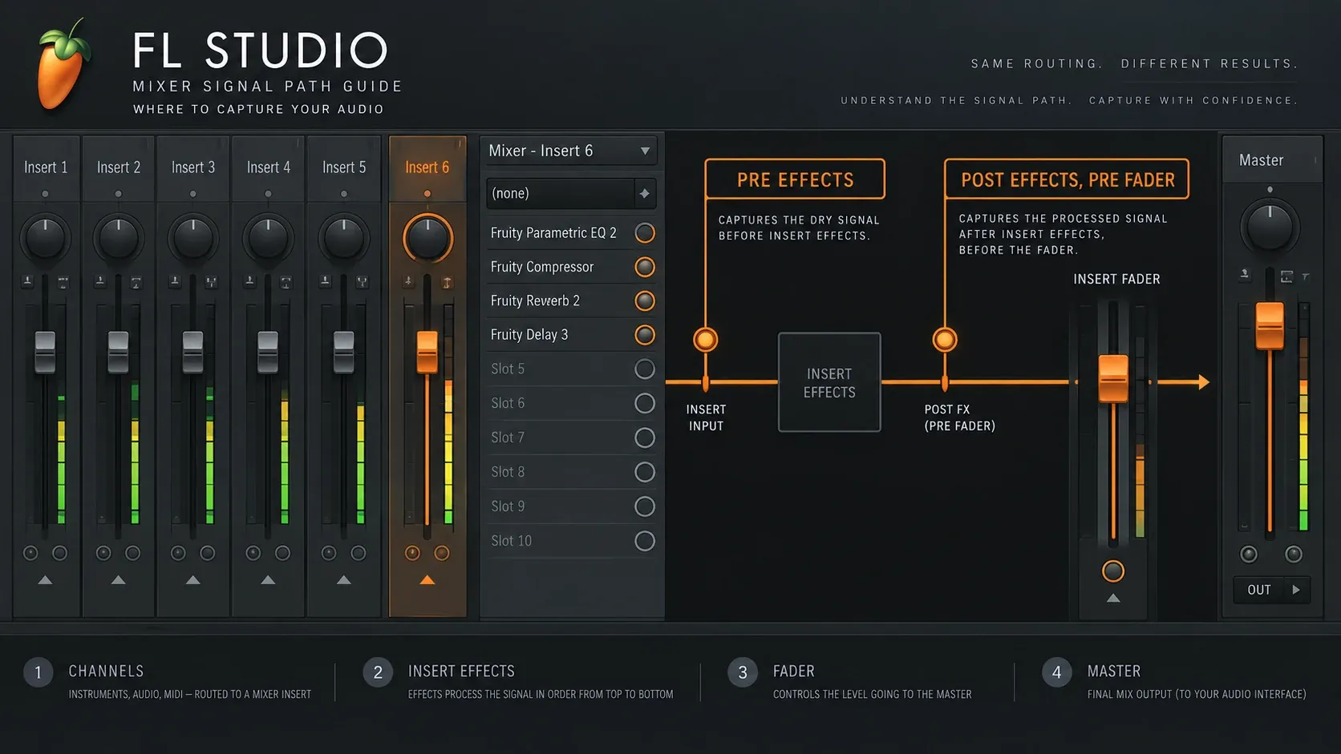Open the arrow next to the OUT button
This screenshot has width=1341, height=754.
pos(1296,590)
